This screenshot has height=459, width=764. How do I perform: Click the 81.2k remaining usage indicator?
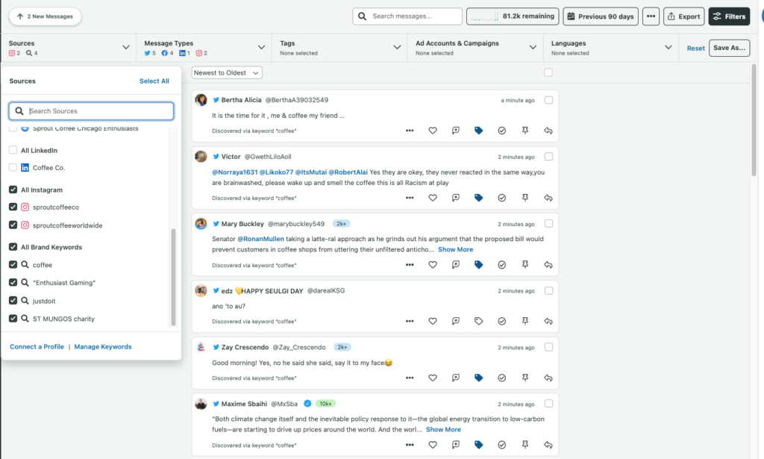pos(513,16)
